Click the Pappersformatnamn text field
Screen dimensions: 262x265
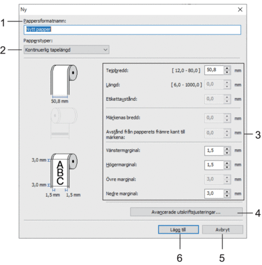click(132, 30)
